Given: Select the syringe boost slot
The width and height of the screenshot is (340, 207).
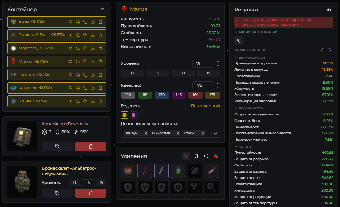Looking at the screenshot, I should pyautogui.click(x=162, y=171).
